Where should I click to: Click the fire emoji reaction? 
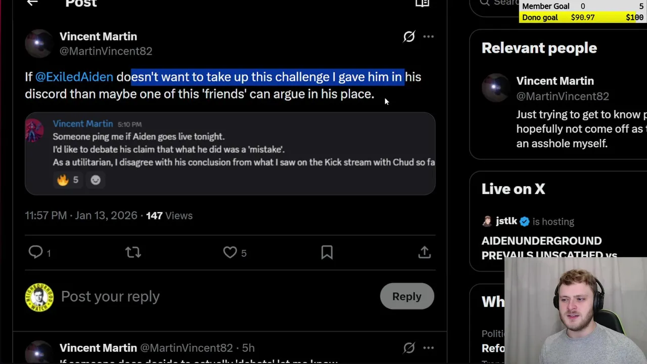(x=63, y=180)
